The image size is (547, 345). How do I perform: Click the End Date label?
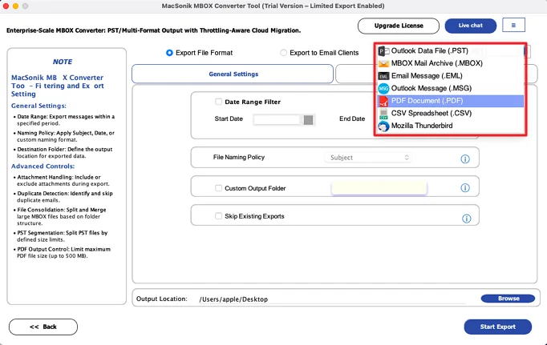tap(352, 118)
